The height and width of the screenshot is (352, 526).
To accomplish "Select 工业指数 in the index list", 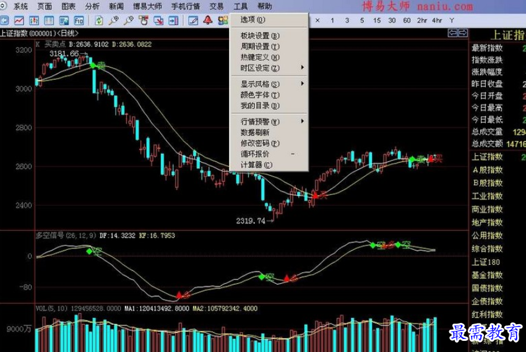I will pos(487,196).
